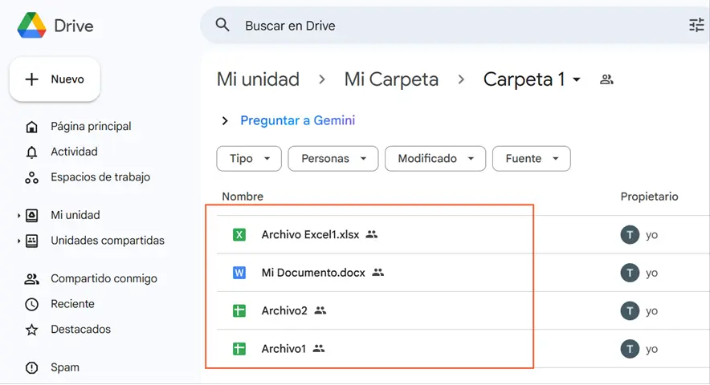Open search filter options icon
This screenshot has height=385, width=710.
click(x=696, y=26)
